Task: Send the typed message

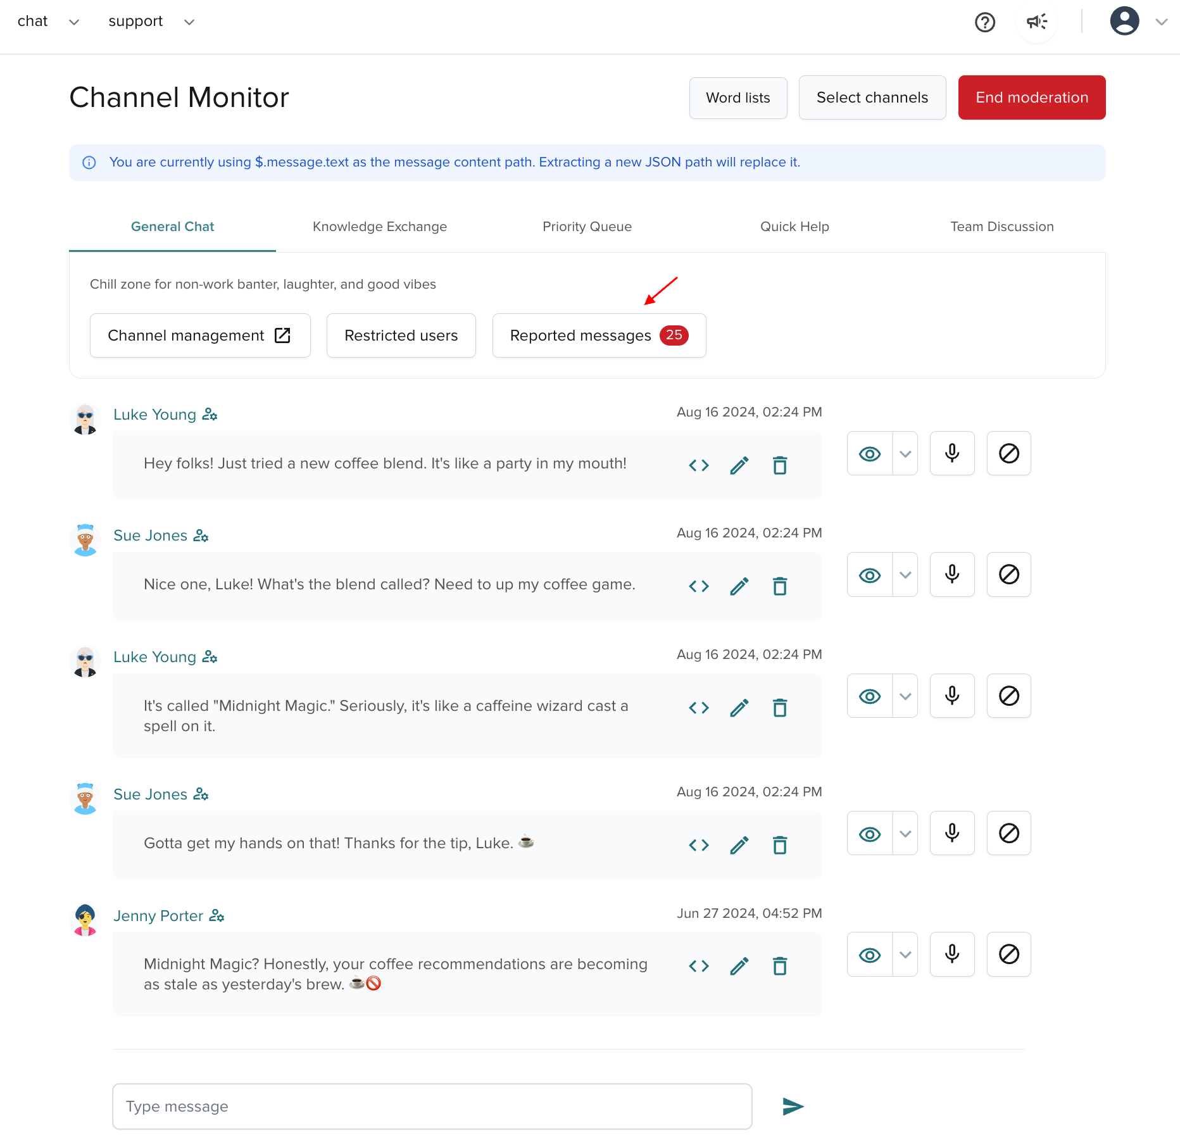Action: [x=792, y=1106]
